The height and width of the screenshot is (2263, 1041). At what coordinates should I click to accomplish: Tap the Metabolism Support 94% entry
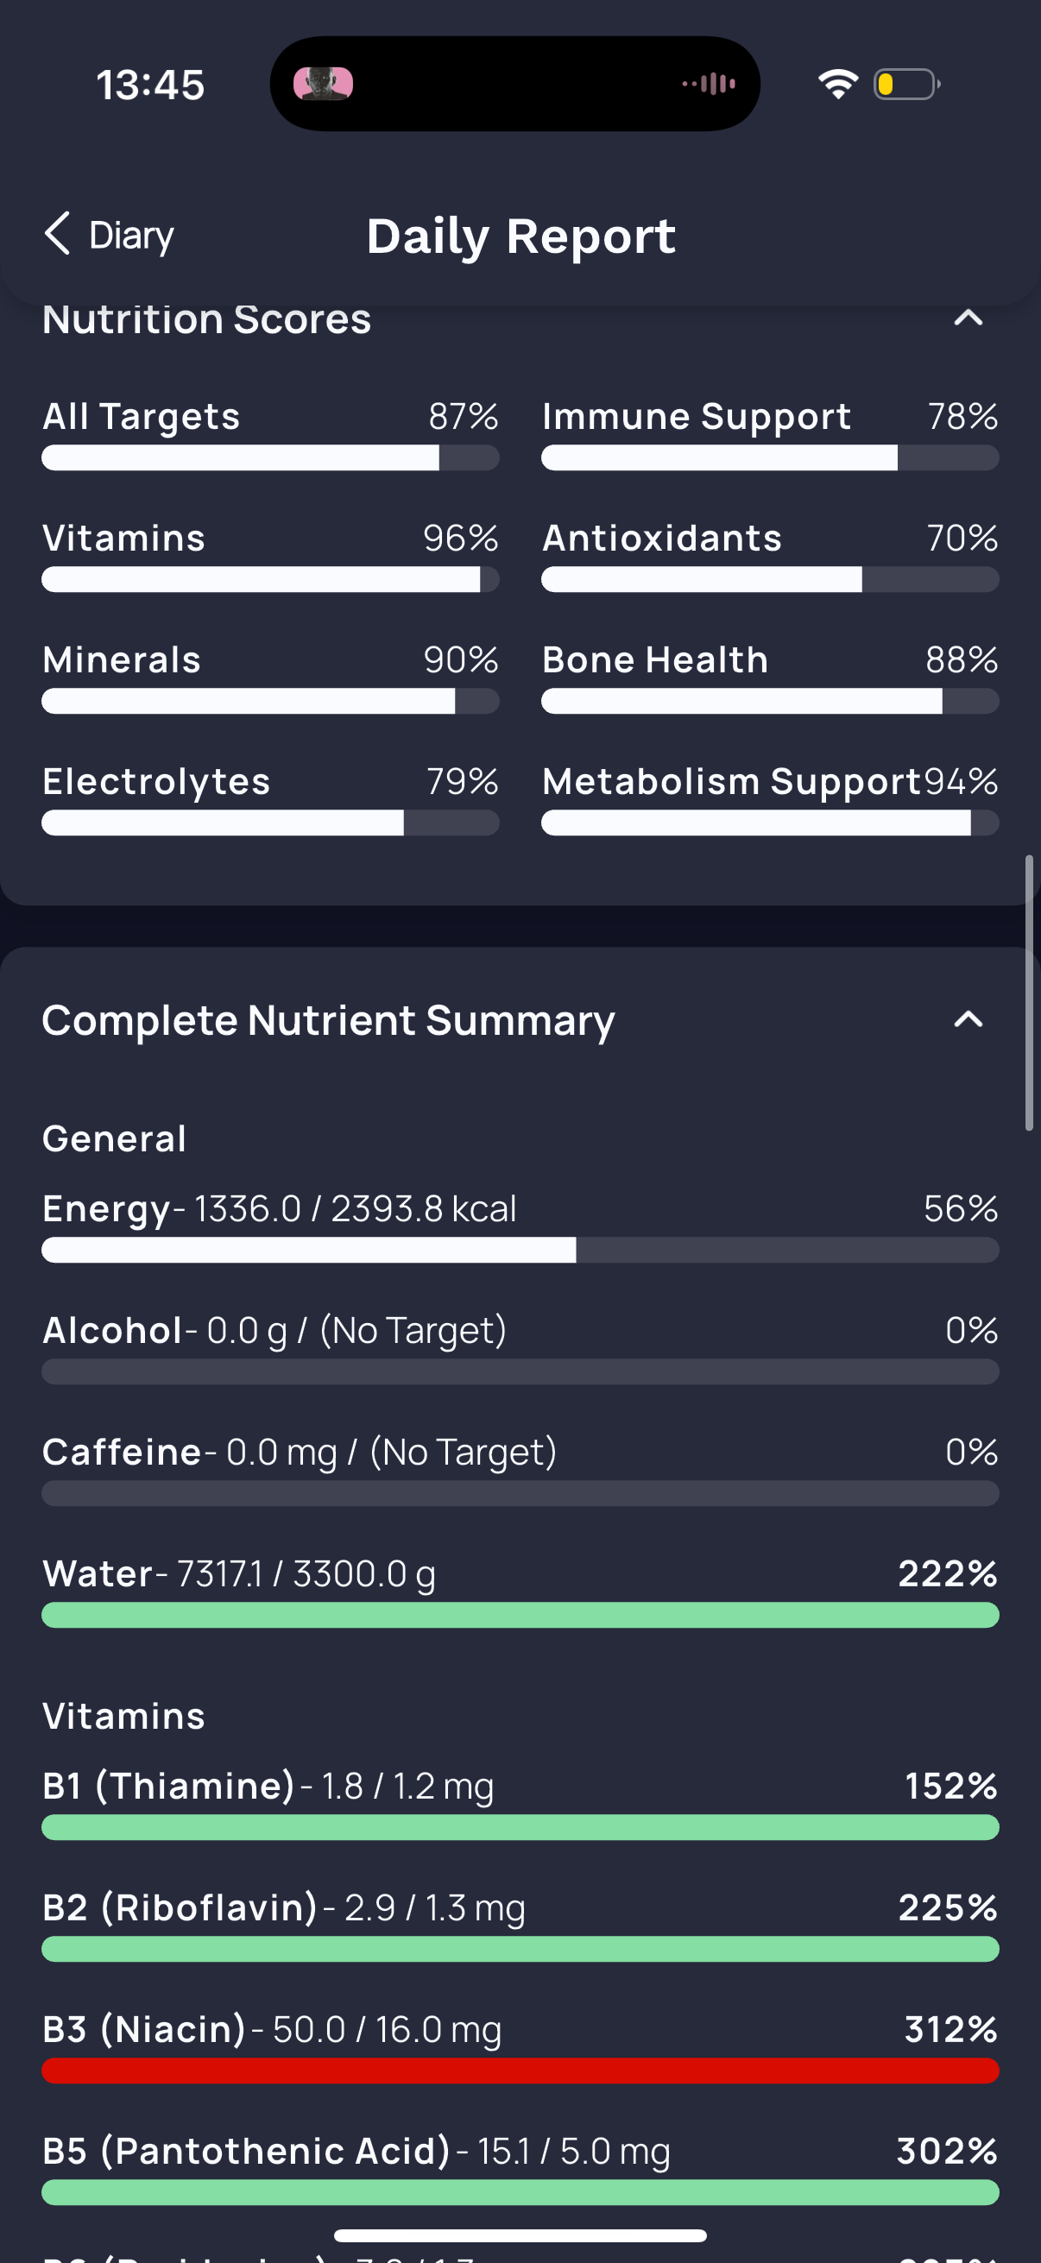[x=770, y=797]
